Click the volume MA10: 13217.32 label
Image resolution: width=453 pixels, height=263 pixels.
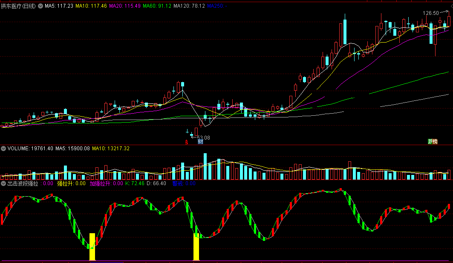coord(111,149)
